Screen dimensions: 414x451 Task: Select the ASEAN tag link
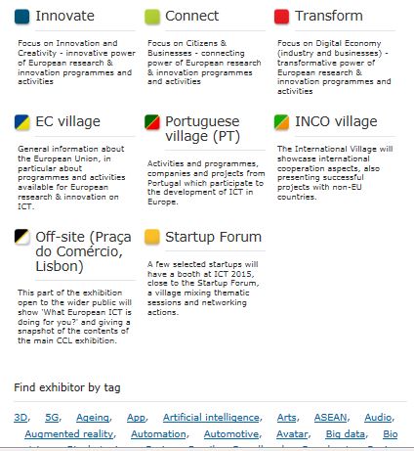[330, 418]
